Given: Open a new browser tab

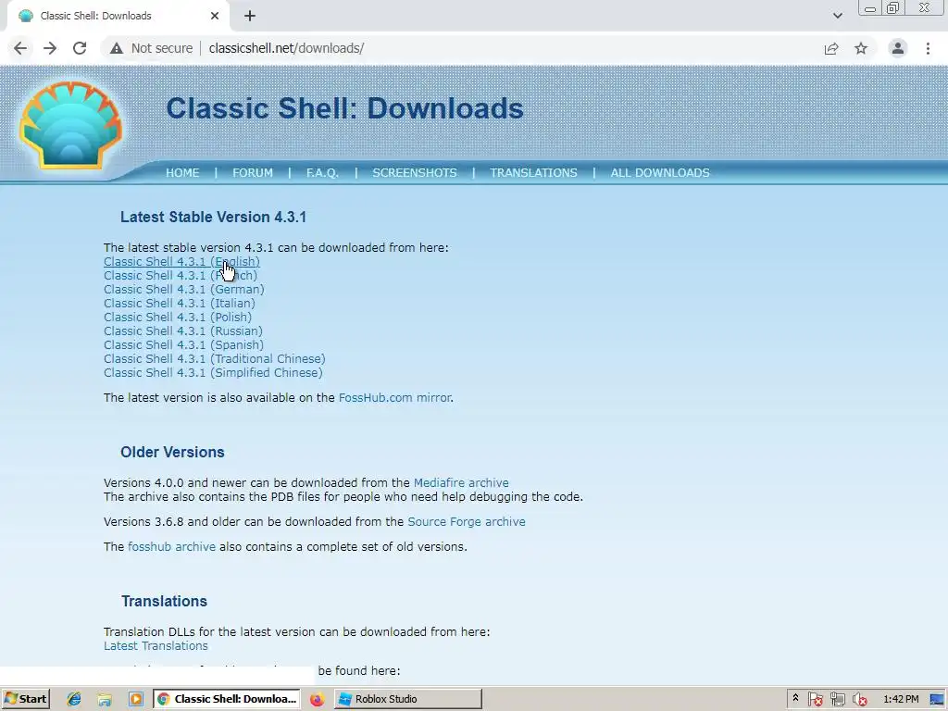Looking at the screenshot, I should coord(250,16).
